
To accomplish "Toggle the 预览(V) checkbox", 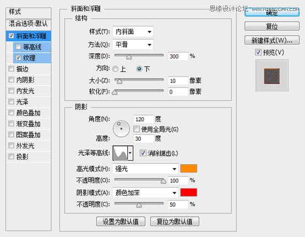I will [258, 52].
